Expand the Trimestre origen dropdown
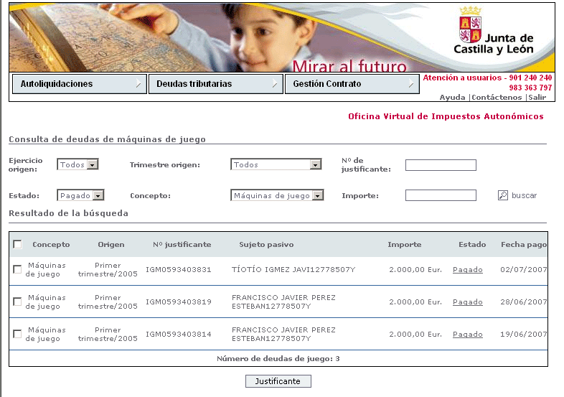564x397 pixels. (315, 164)
